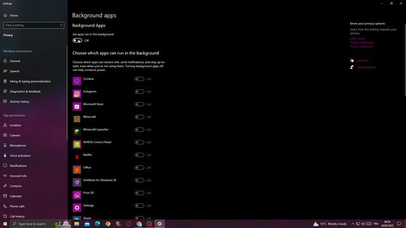The height and width of the screenshot is (228, 406).
Task: Toggle Print 3D background switch
Action: (140, 193)
